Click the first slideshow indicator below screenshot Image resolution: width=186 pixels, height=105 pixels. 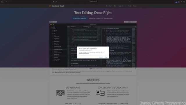point(91,69)
